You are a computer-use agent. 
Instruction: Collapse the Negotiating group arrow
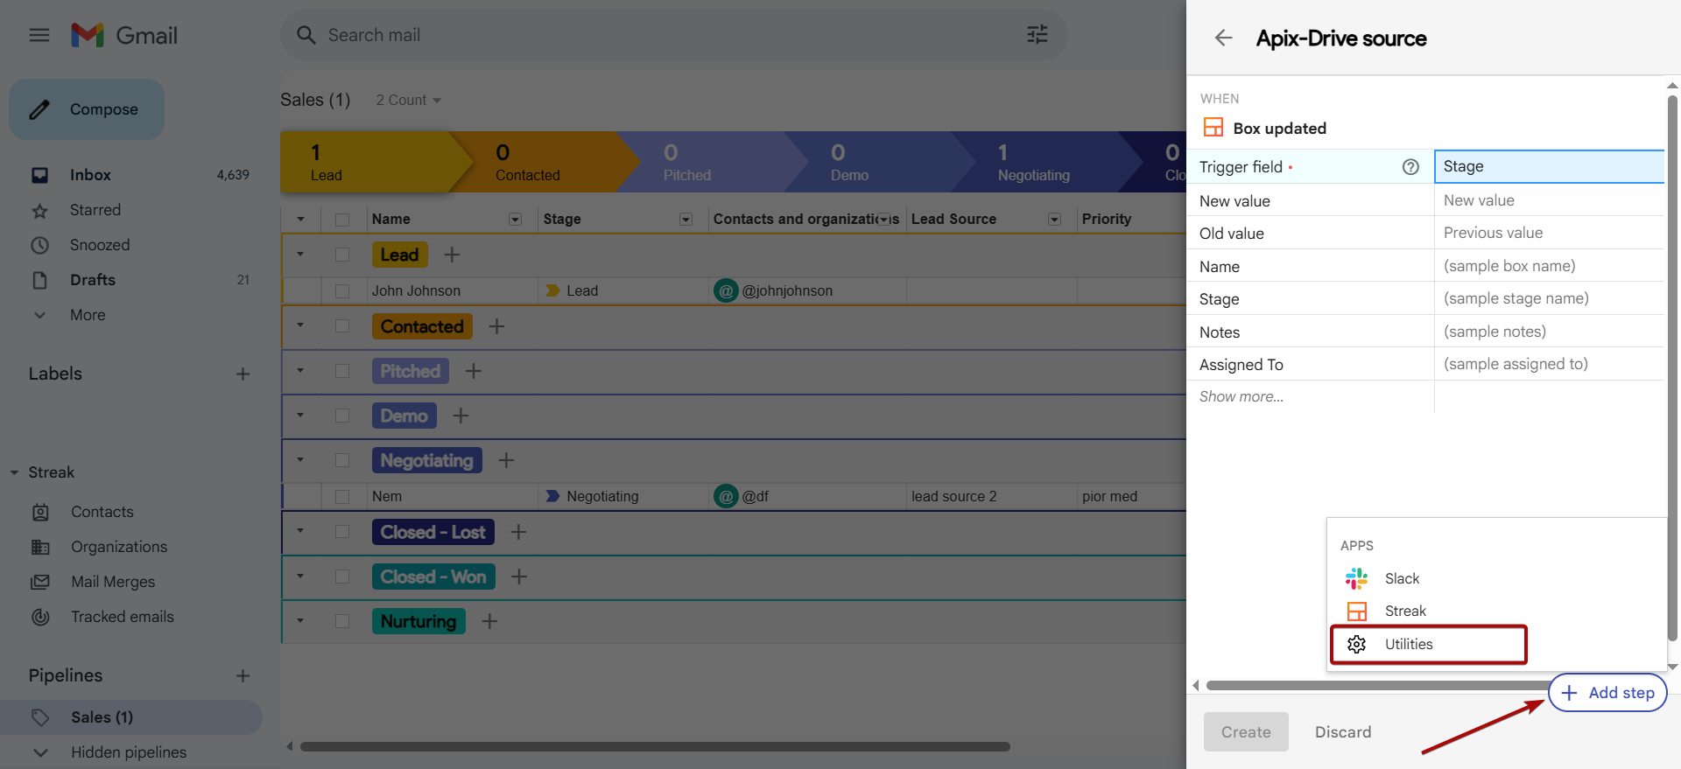[300, 460]
